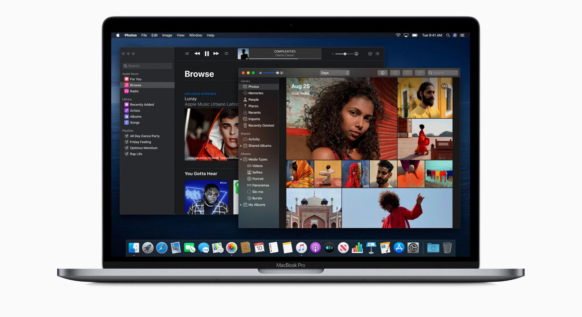The image size is (582, 317).
Task: Open Places in the Photos sidebar
Action: 259,106
